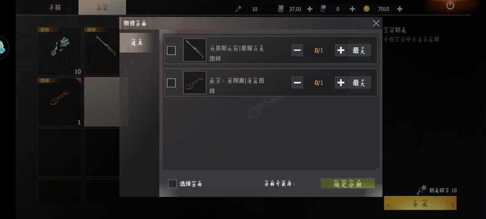This screenshot has width=486, height=219.
Task: Increase first item quantity with plus button
Action: [341, 50]
